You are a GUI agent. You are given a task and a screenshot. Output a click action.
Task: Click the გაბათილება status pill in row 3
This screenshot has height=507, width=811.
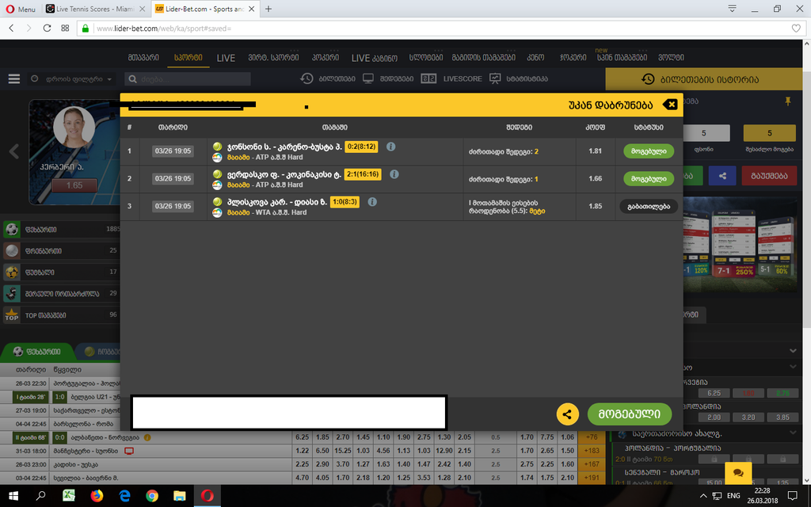(x=649, y=207)
